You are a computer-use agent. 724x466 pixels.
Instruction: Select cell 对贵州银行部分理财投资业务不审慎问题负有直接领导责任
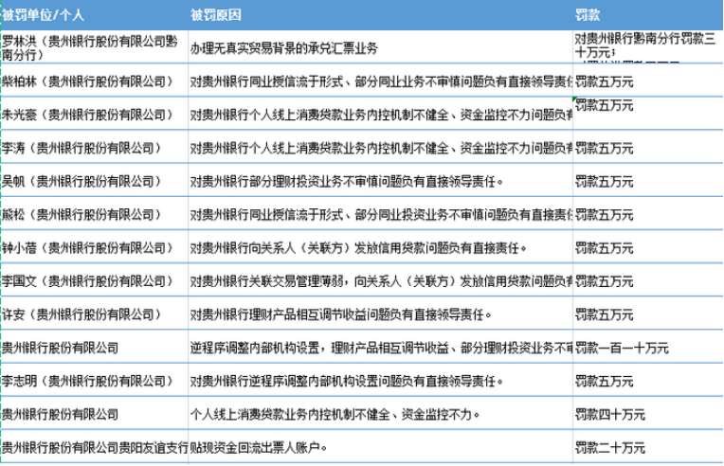pyautogui.click(x=380, y=180)
